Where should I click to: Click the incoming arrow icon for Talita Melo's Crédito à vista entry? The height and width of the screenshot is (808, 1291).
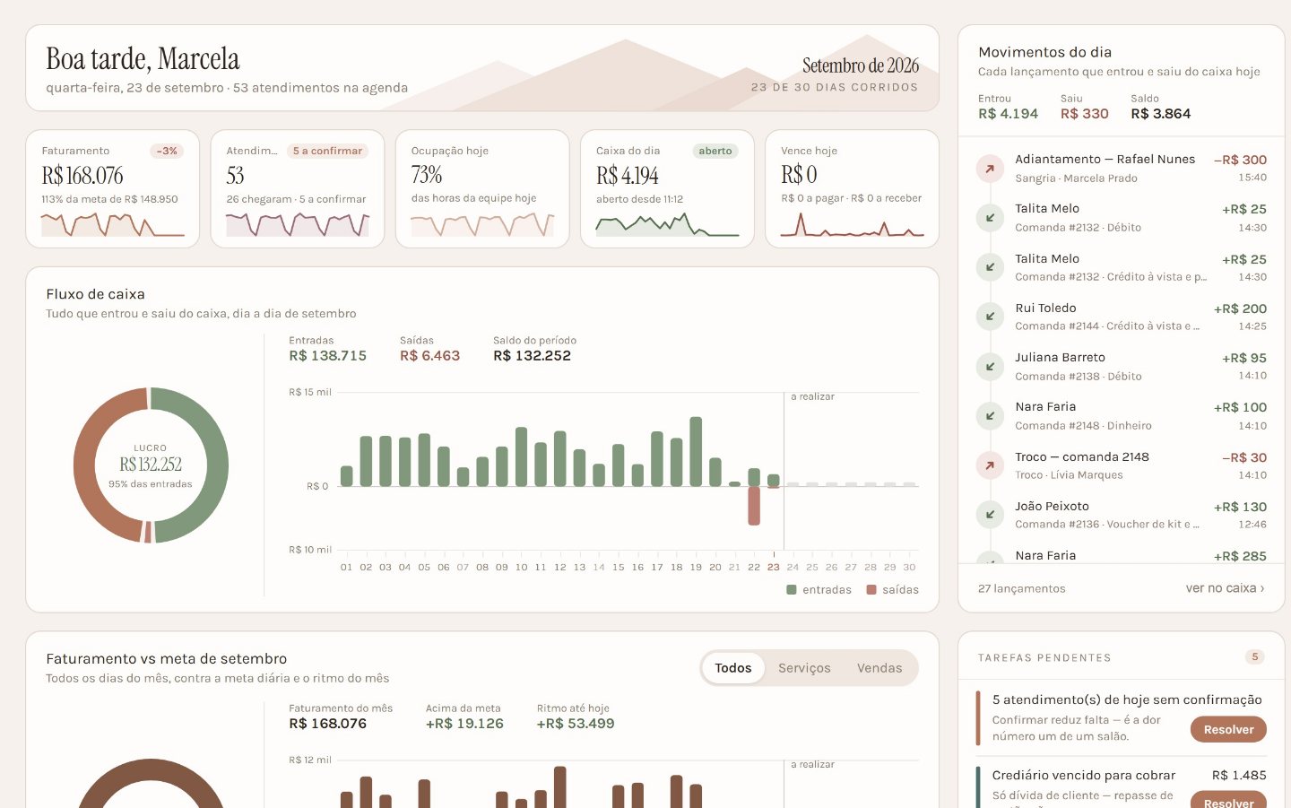click(x=990, y=267)
